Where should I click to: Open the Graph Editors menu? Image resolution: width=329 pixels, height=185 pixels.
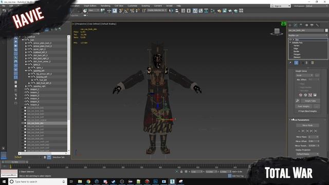[x=90, y=6]
